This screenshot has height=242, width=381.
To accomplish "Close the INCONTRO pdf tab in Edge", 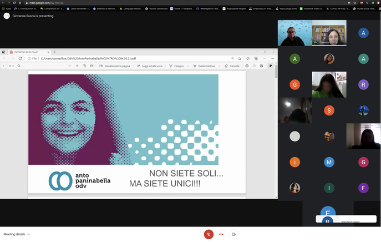I will click(48, 52).
